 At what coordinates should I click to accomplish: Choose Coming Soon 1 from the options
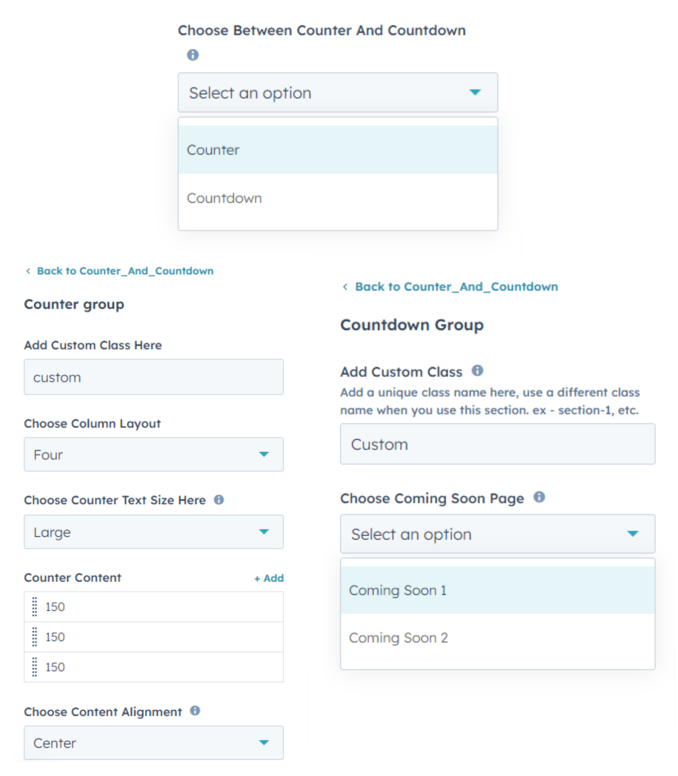coord(497,590)
